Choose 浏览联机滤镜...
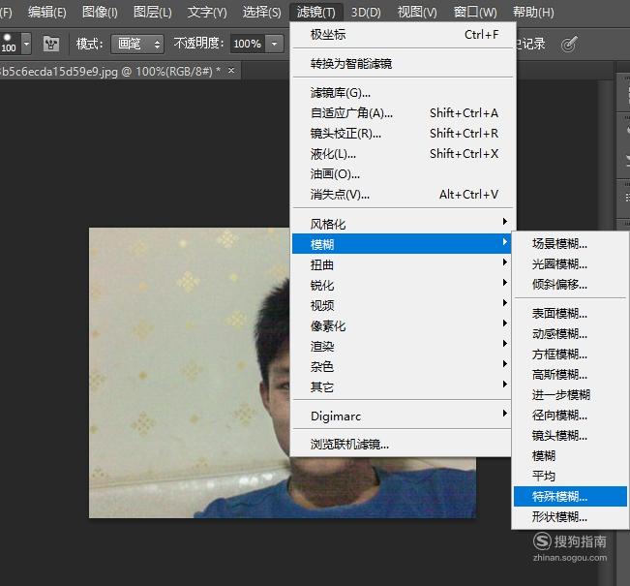This screenshot has width=630, height=586. point(402,445)
